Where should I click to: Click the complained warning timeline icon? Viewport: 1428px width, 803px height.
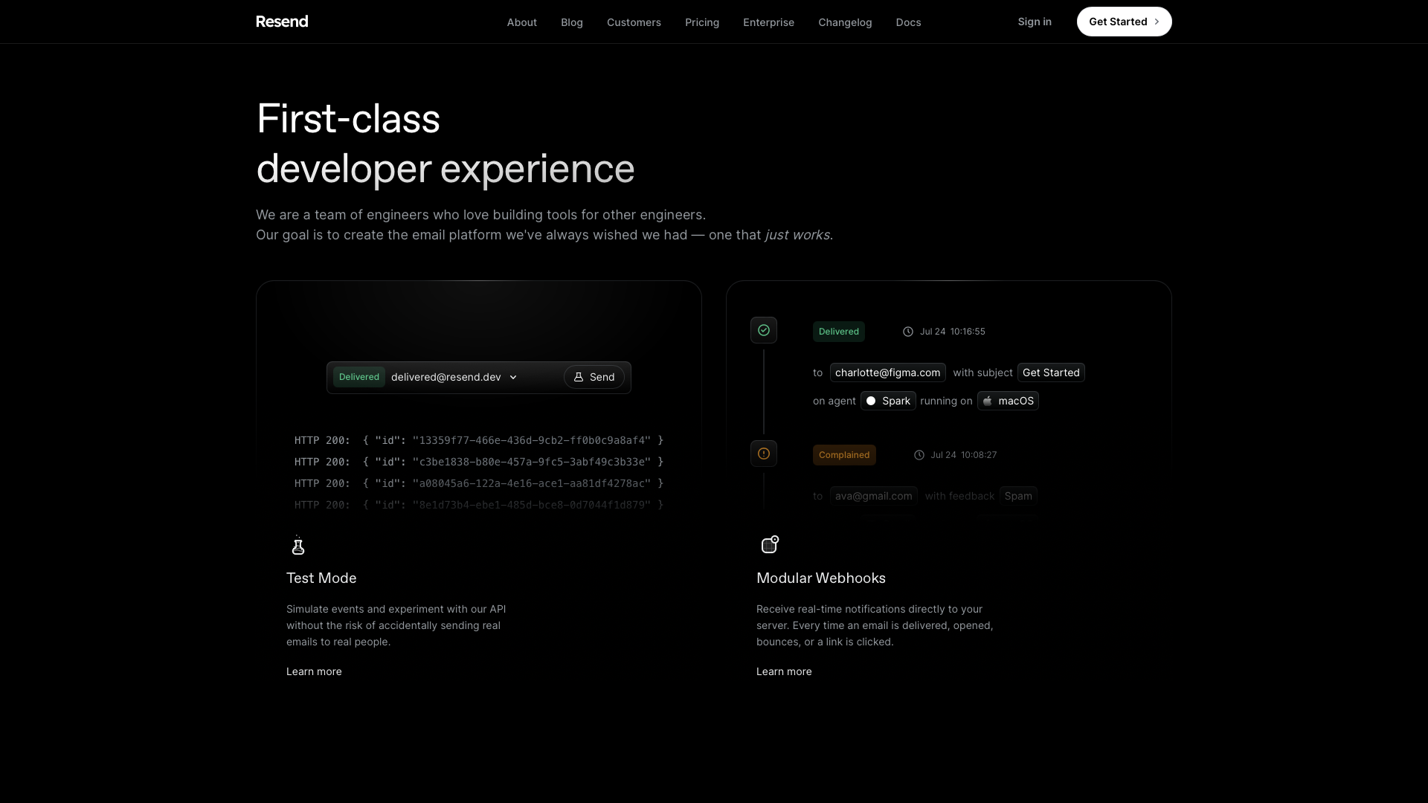pos(764,454)
